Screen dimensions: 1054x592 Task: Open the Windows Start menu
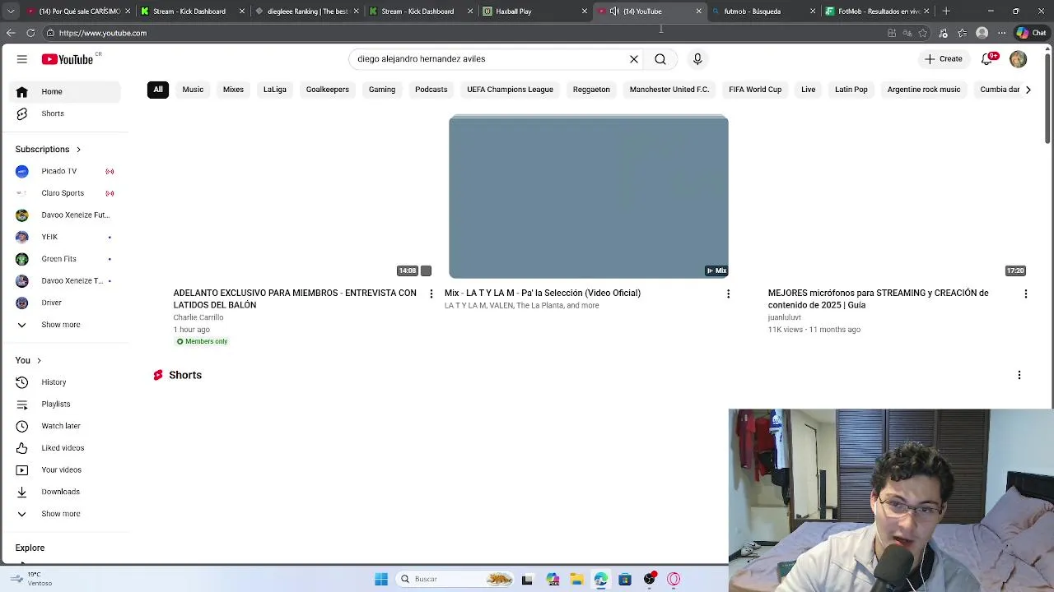point(381,579)
